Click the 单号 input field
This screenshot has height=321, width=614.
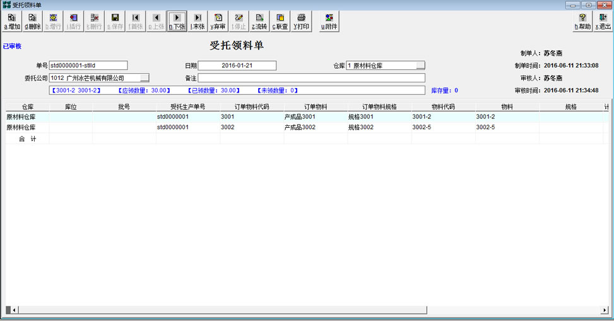click(88, 65)
